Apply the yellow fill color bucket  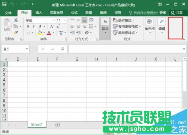[40, 33]
